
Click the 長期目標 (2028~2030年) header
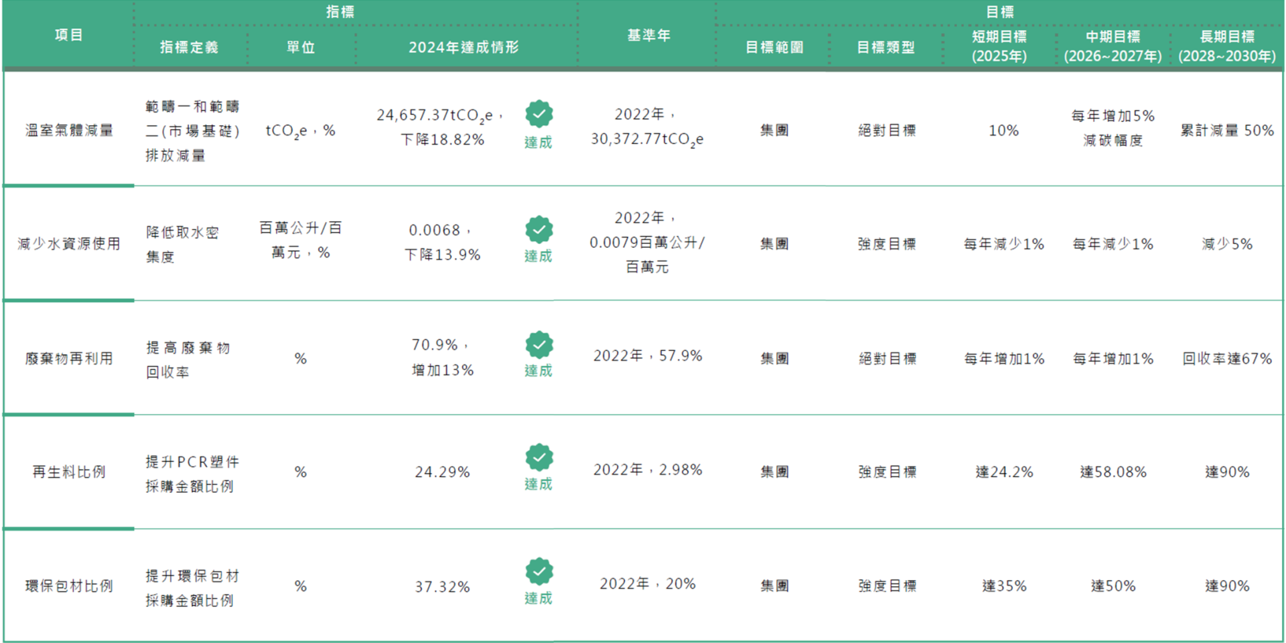[1226, 46]
